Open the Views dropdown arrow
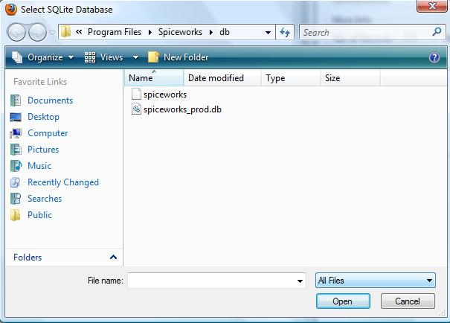 [x=136, y=57]
